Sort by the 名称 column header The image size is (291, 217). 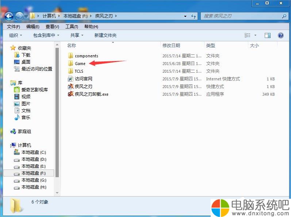tap(72, 45)
